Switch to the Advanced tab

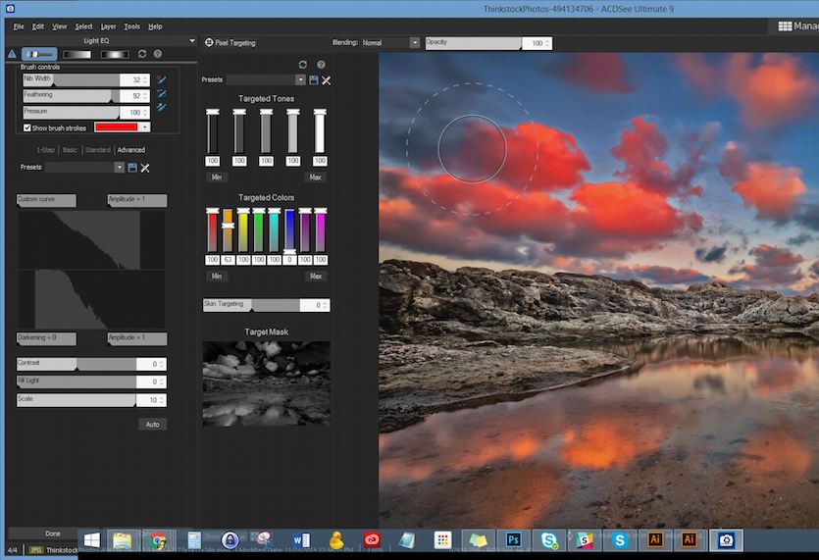(131, 150)
